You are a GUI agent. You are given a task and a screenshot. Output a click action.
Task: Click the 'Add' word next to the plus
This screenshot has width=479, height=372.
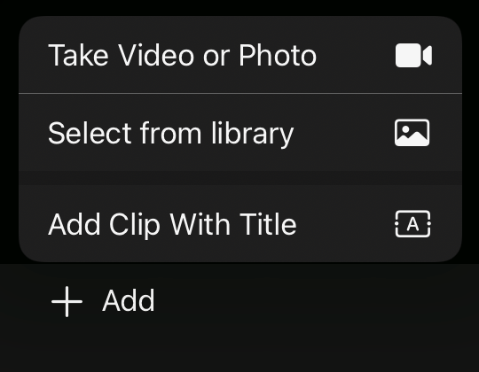(x=129, y=300)
